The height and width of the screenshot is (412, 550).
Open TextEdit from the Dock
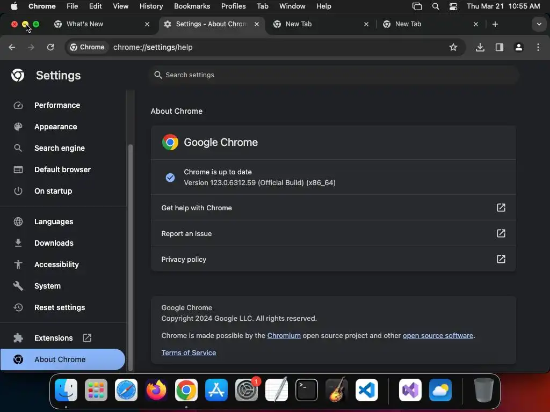click(x=277, y=390)
